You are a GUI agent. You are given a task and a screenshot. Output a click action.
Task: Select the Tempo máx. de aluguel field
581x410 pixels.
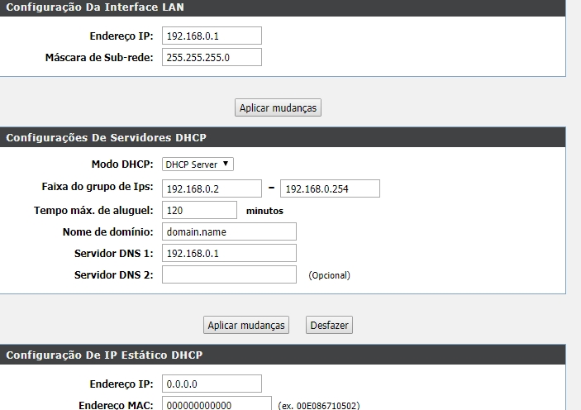[199, 210]
